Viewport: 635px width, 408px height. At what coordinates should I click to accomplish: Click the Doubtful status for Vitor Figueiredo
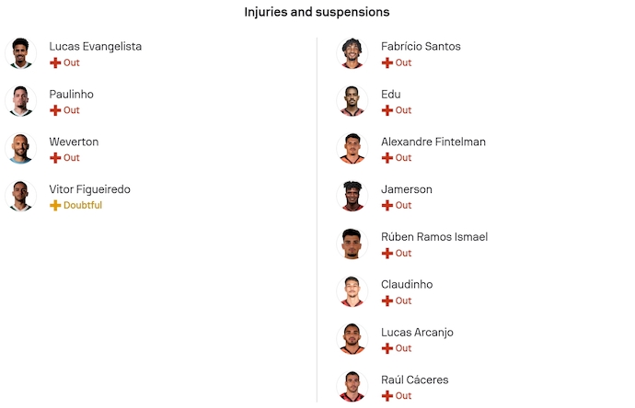tap(83, 206)
